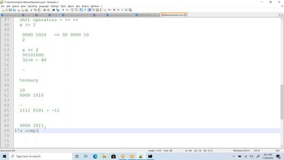Open the Search menu

coord(16,6)
